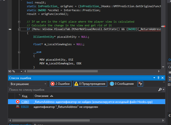Switch to the Список ошибок bottom tab

20,124
